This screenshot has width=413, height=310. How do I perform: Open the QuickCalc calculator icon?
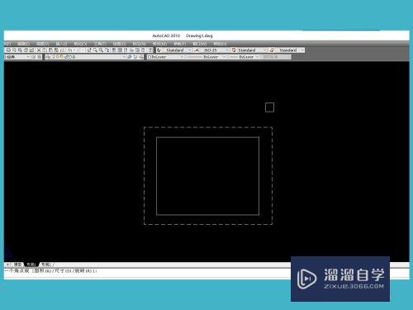143,50
